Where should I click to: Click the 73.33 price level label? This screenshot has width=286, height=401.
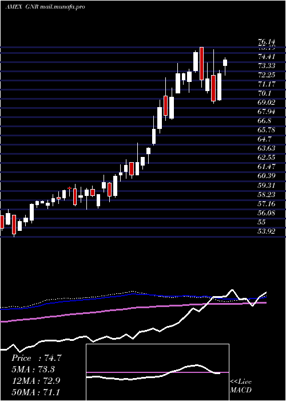click(x=267, y=66)
